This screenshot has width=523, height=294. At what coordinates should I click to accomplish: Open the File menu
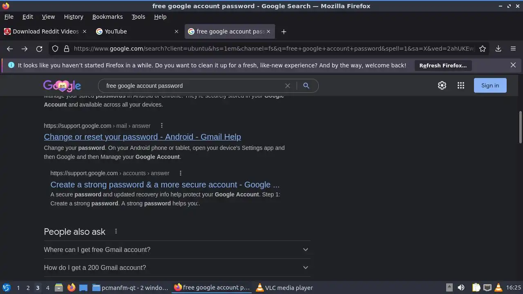9,17
